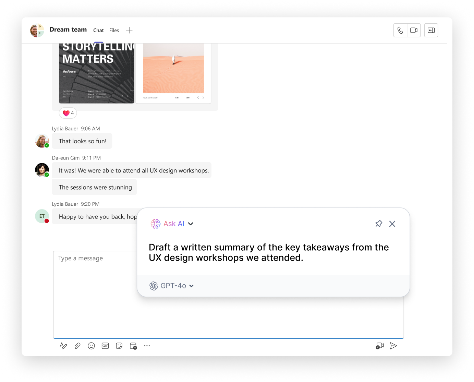Open the GIF picker
The image size is (474, 382).
(x=105, y=346)
